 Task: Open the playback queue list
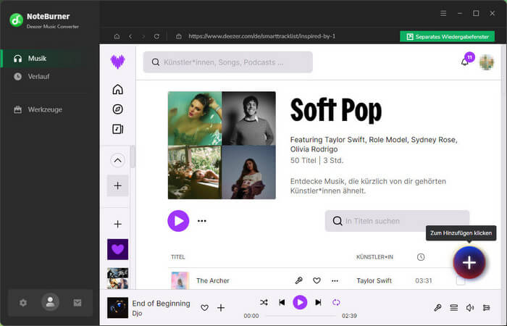(x=454, y=308)
